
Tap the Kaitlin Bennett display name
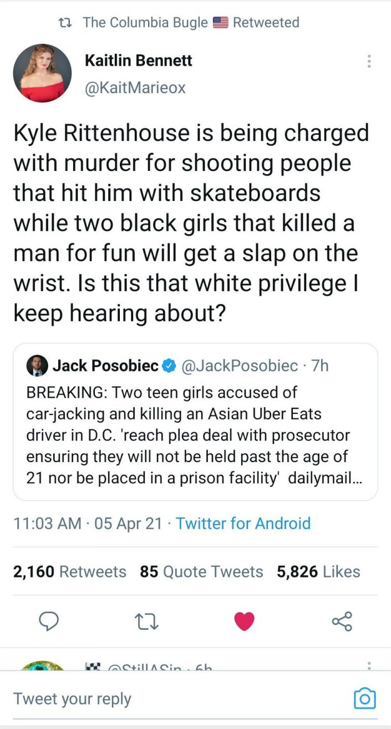point(138,60)
